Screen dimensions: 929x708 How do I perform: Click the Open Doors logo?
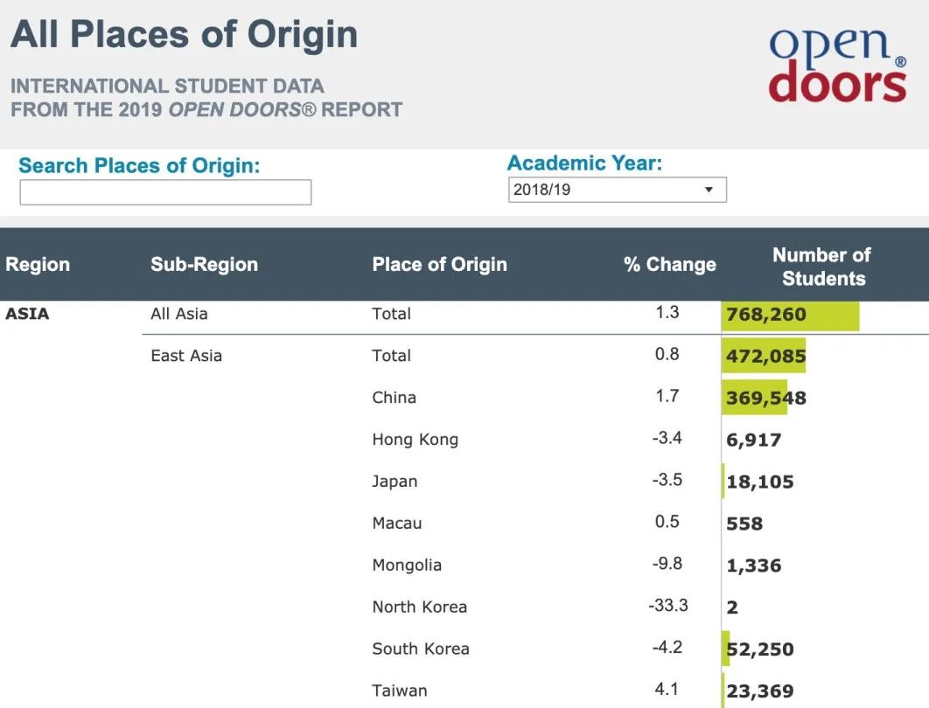838,65
